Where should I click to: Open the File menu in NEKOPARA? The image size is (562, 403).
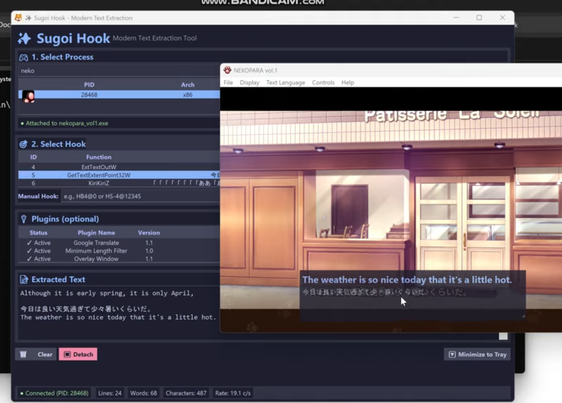(x=228, y=82)
